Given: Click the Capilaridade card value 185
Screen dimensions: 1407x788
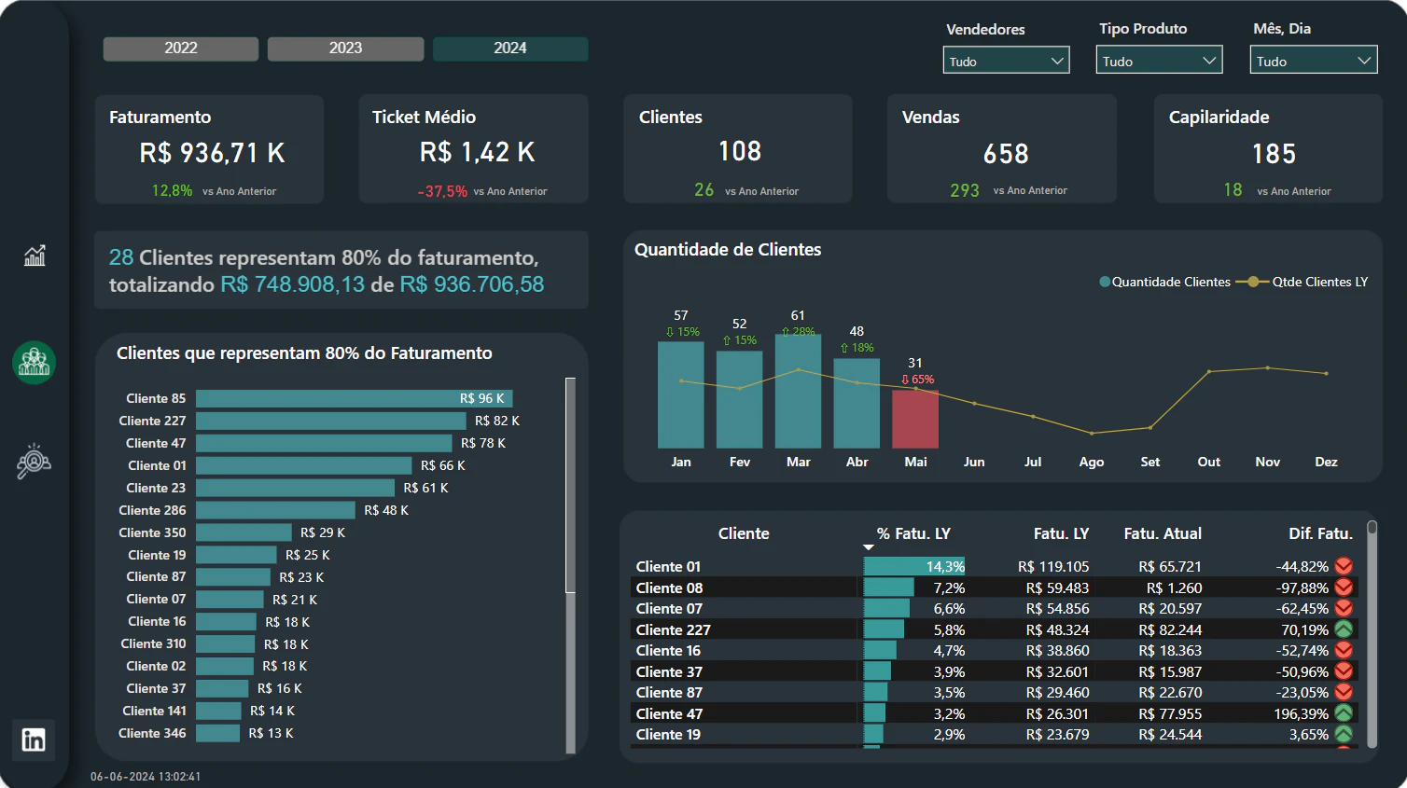Looking at the screenshot, I should click(1274, 154).
